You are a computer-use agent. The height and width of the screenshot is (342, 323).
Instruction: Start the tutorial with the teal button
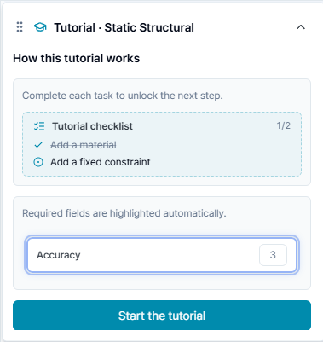coord(162,316)
